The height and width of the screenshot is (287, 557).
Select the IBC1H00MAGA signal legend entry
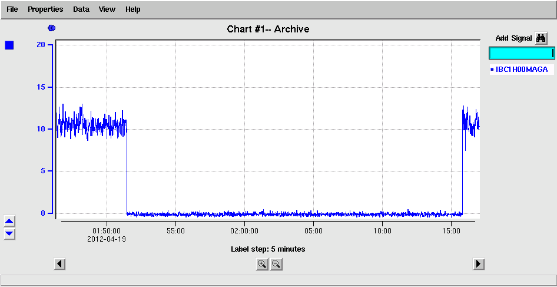(522, 70)
